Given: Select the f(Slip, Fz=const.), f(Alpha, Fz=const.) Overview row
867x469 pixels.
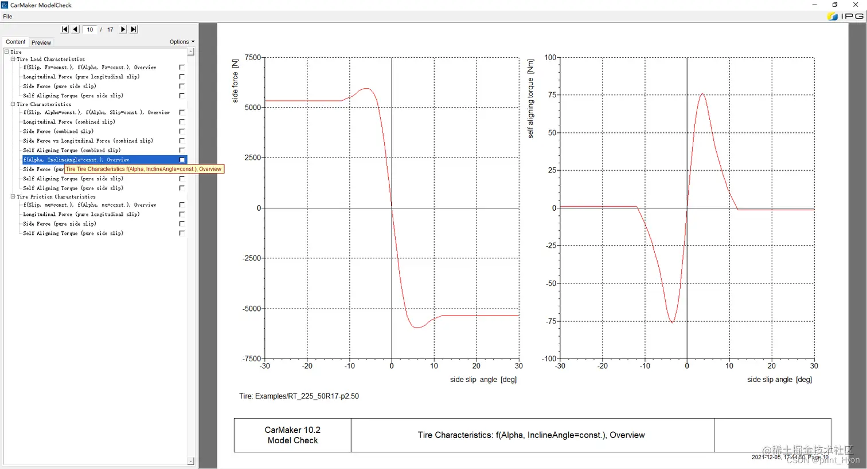Looking at the screenshot, I should 89,67.
